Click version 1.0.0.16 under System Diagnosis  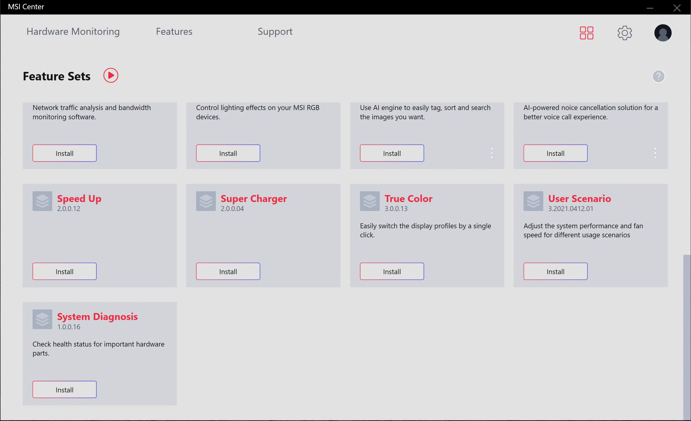69,327
